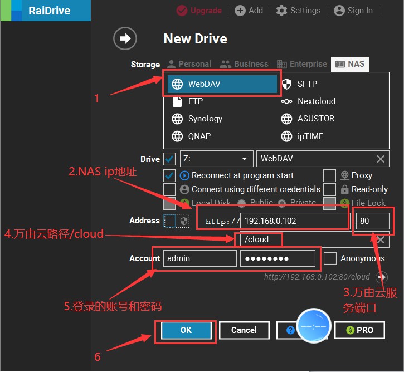Choose QNAP NAS option
This screenshot has width=404, height=372.
(199, 136)
